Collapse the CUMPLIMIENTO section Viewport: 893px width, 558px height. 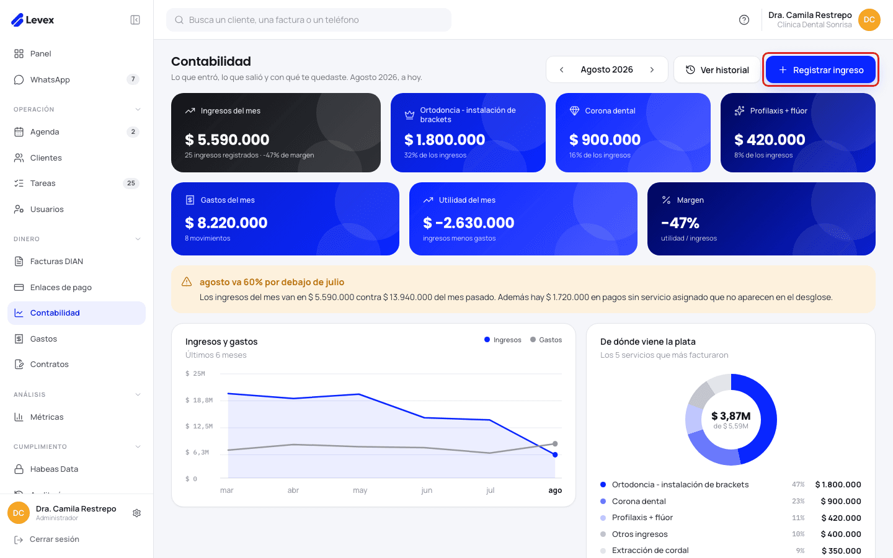(138, 447)
